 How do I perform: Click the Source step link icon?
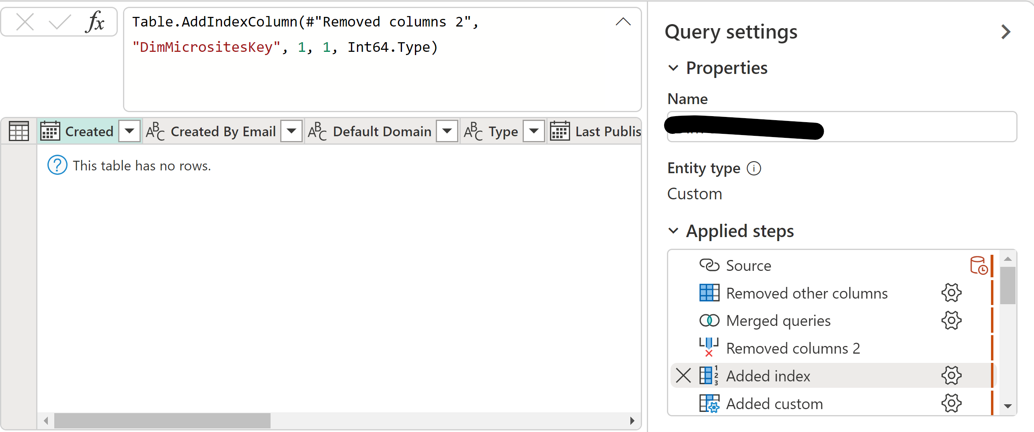point(710,265)
